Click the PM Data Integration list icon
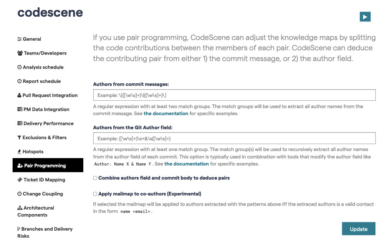 click(19, 109)
